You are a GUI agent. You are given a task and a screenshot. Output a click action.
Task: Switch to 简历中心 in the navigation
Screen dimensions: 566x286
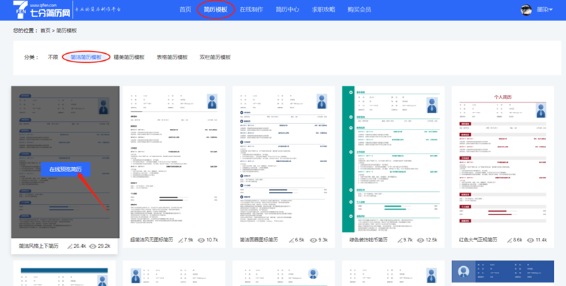click(287, 9)
